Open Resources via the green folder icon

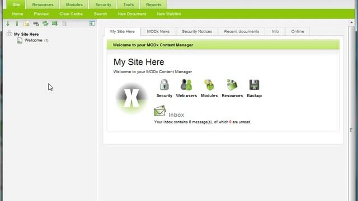click(x=232, y=85)
